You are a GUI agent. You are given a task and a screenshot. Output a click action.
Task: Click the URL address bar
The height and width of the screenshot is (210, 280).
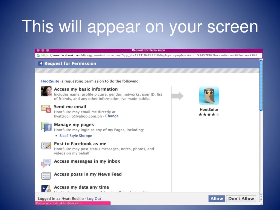pos(148,55)
